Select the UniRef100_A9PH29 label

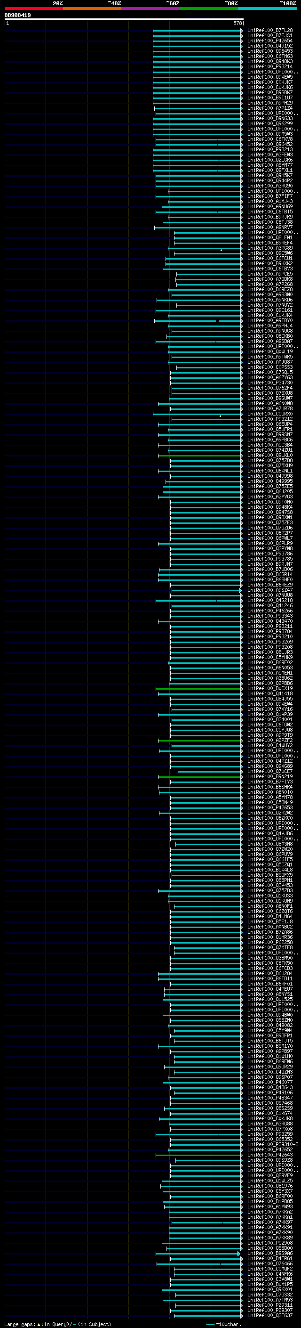(x=270, y=103)
